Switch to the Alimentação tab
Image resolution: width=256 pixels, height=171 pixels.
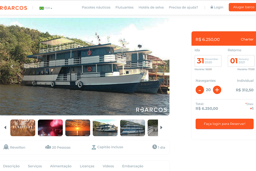coord(61,166)
